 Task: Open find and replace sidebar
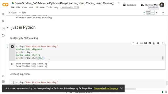coord(3,21)
